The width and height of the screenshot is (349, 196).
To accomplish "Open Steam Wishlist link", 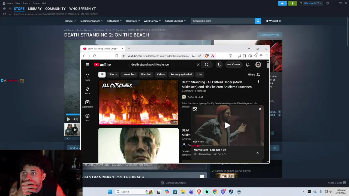I will click(273, 21).
